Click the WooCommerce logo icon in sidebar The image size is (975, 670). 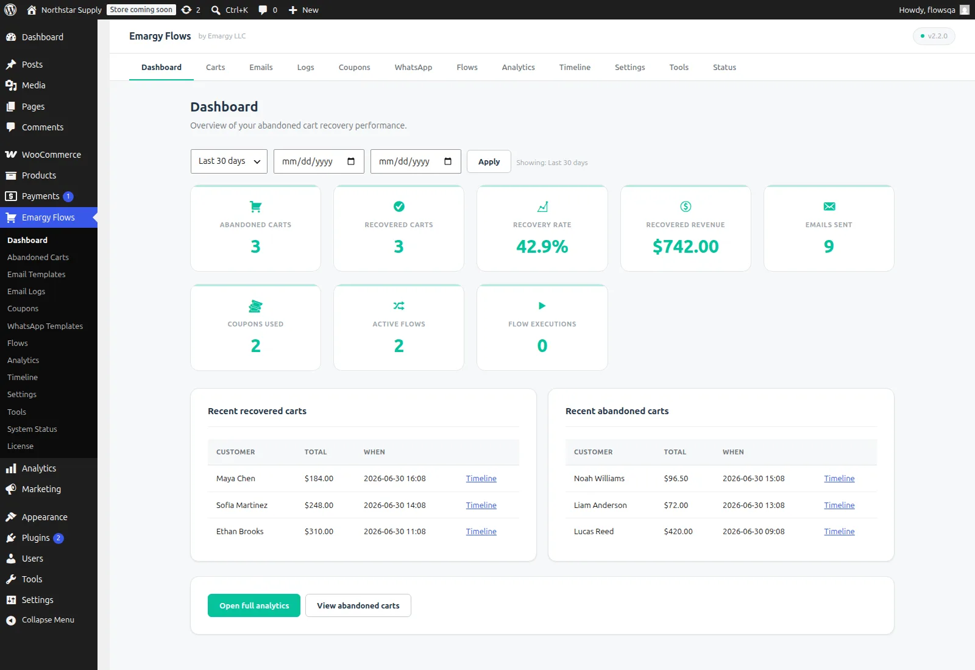[11, 155]
